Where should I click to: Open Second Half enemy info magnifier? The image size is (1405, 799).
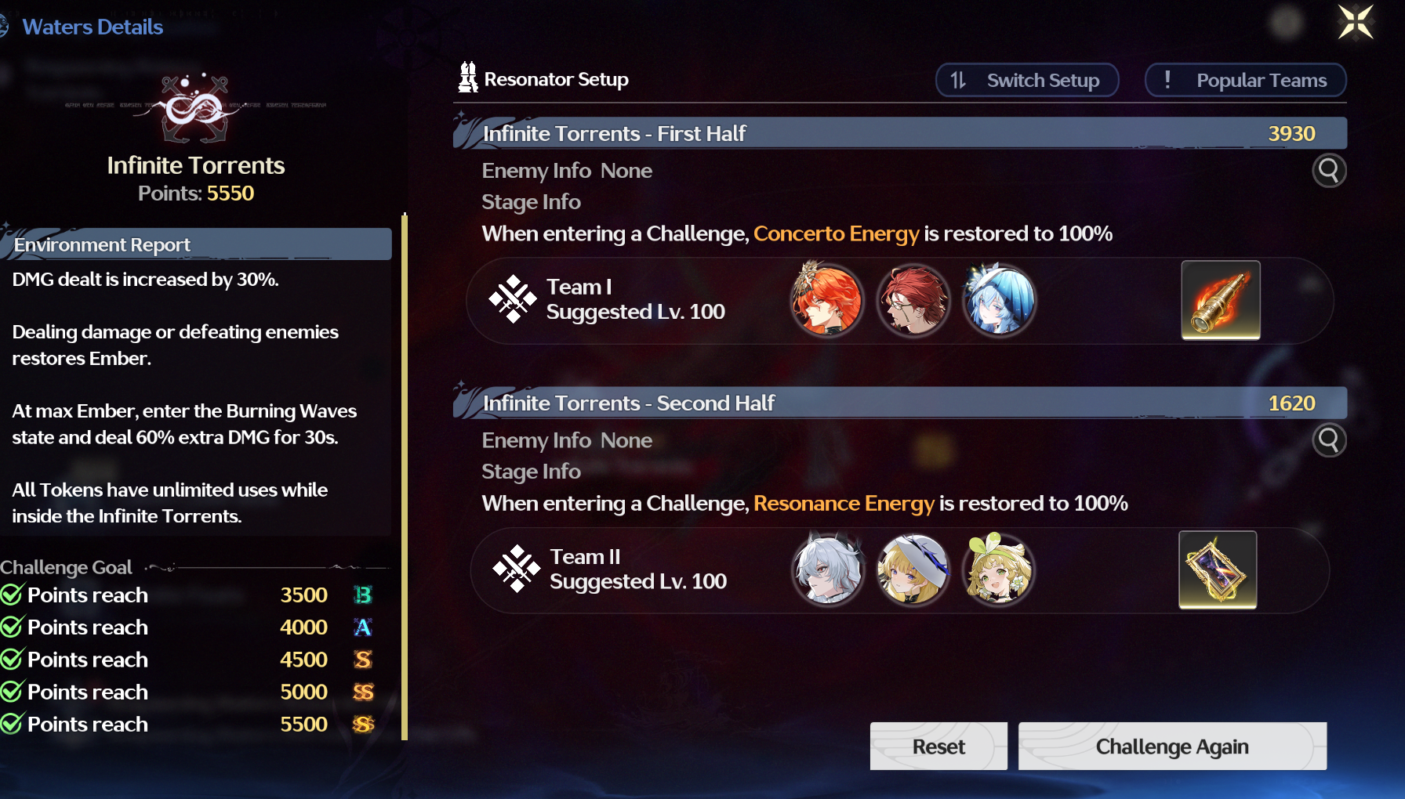coord(1329,440)
